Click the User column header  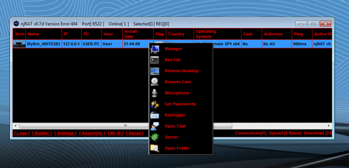112,34
